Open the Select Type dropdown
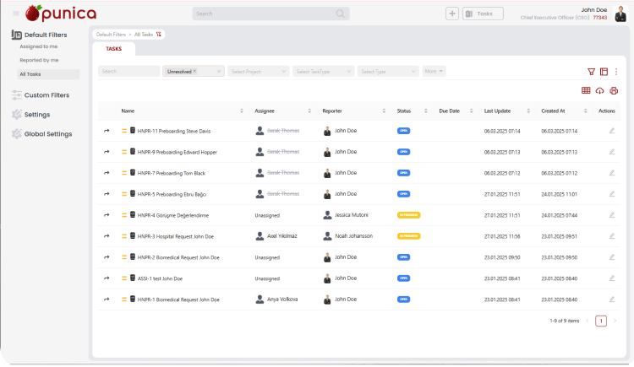The height and width of the screenshot is (367, 634). pyautogui.click(x=388, y=72)
